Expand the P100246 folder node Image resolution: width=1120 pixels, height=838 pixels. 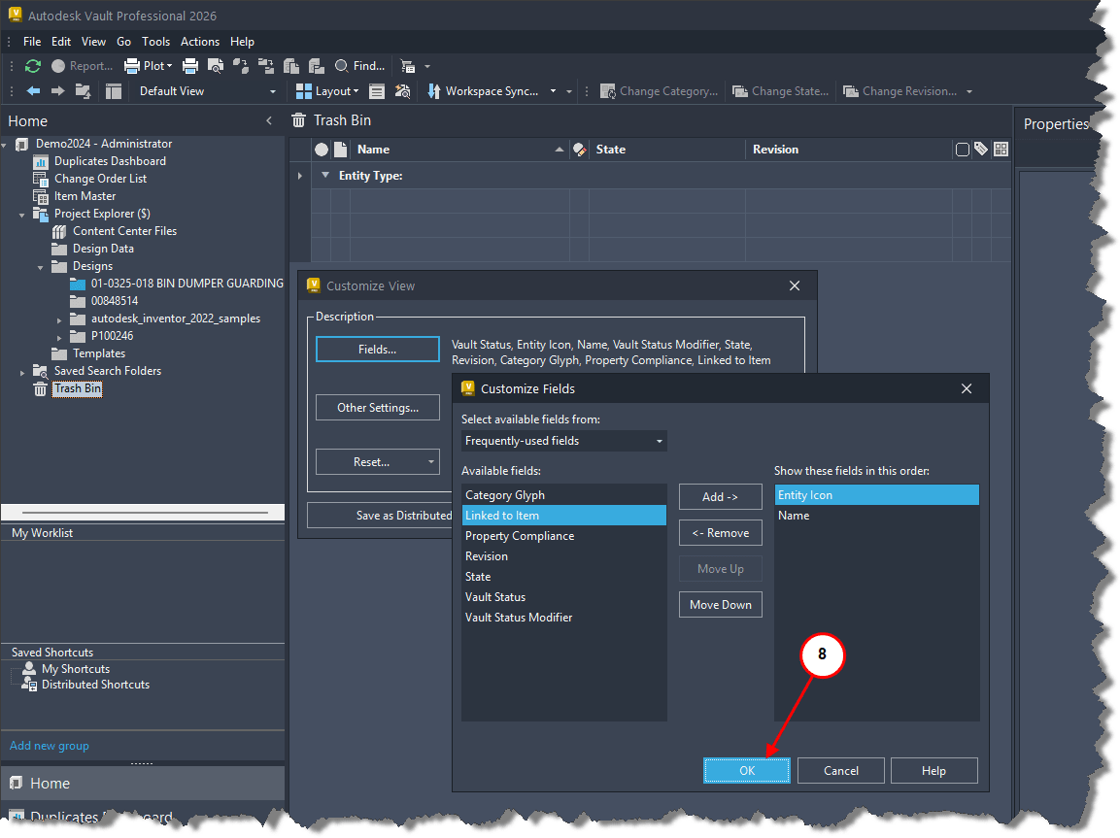tap(59, 337)
